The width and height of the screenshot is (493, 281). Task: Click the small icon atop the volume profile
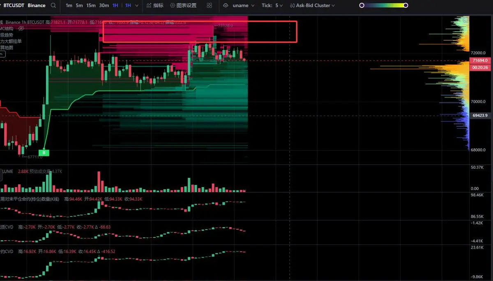tap(465, 19)
